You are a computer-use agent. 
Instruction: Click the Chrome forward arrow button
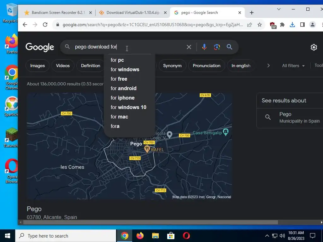tap(35, 25)
